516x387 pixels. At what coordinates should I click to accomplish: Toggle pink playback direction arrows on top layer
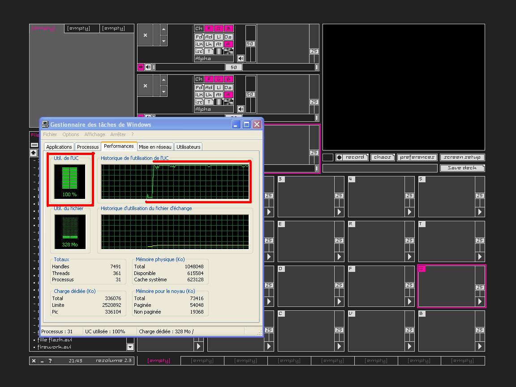pyautogui.click(x=141, y=67)
